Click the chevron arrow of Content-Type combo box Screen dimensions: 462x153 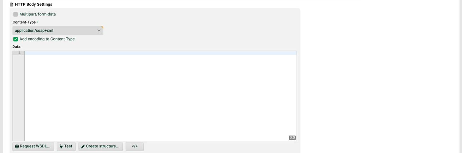coord(99,31)
